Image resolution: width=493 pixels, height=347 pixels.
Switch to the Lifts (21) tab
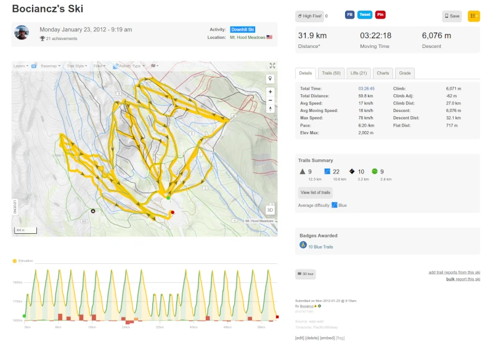pos(359,73)
